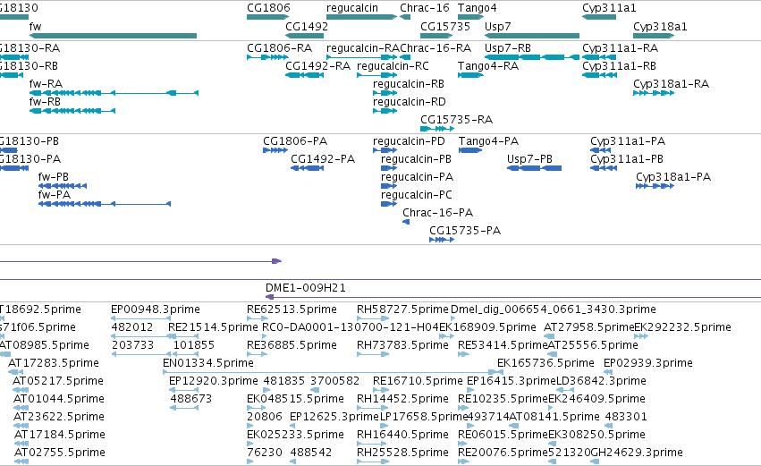The height and width of the screenshot is (466, 761).
Task: Click the AT27958.5prime EST label
Action: coord(588,327)
